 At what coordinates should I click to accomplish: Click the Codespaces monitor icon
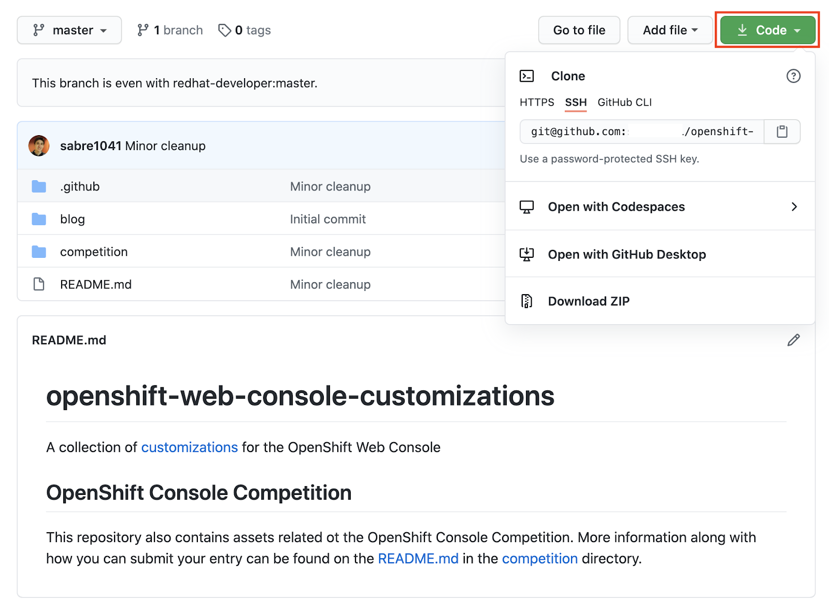pyautogui.click(x=526, y=206)
